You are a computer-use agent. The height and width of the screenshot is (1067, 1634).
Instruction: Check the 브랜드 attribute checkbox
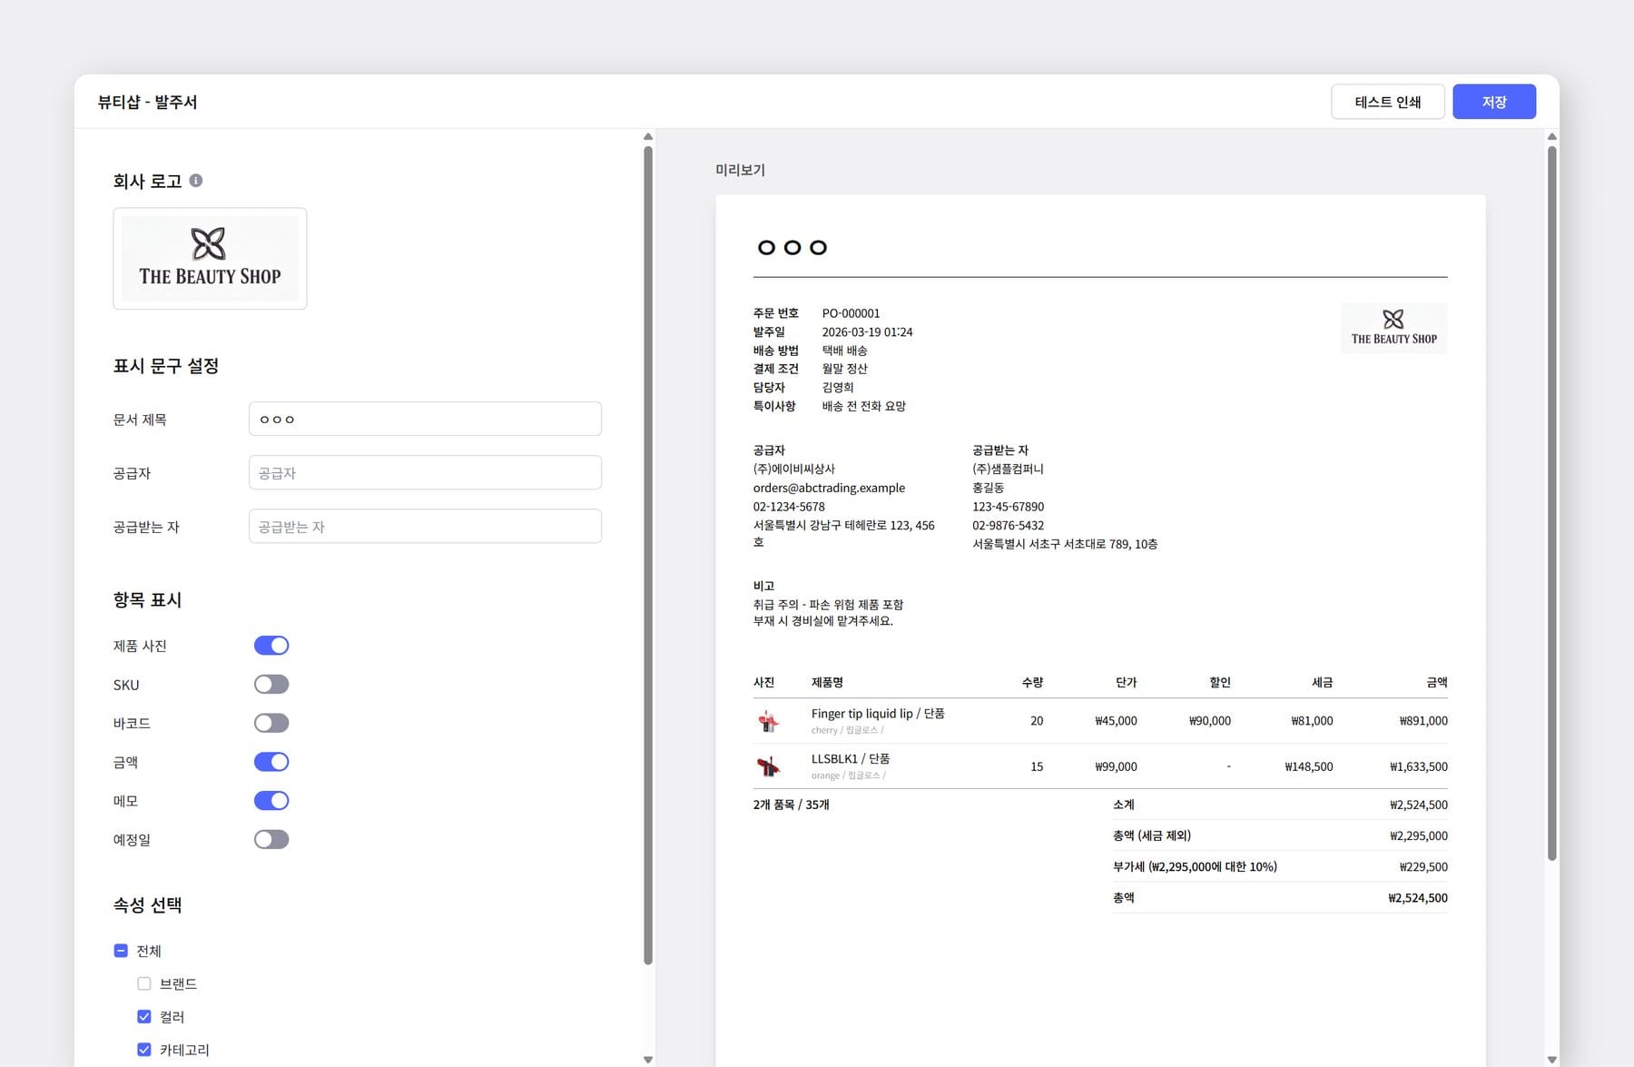[144, 983]
